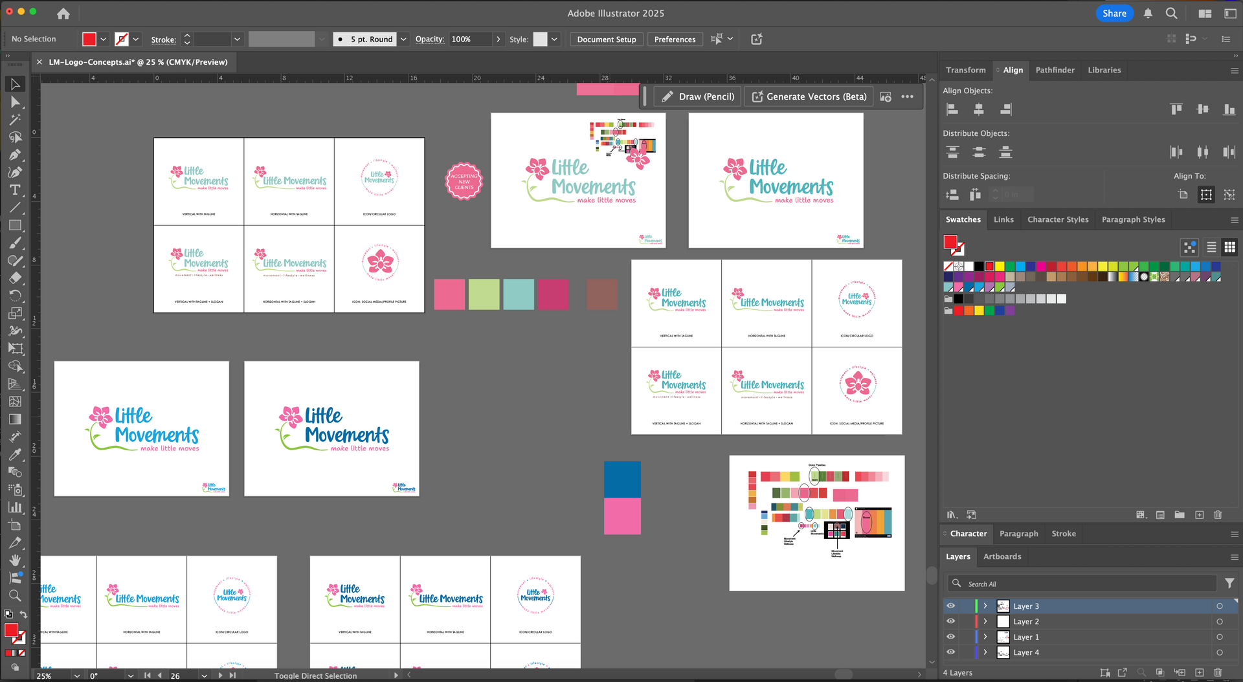This screenshot has height=682, width=1243.
Task: Select the Eyedropper tool
Action: click(x=15, y=454)
